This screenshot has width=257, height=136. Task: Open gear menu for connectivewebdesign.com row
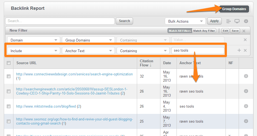pyautogui.click(x=246, y=76)
